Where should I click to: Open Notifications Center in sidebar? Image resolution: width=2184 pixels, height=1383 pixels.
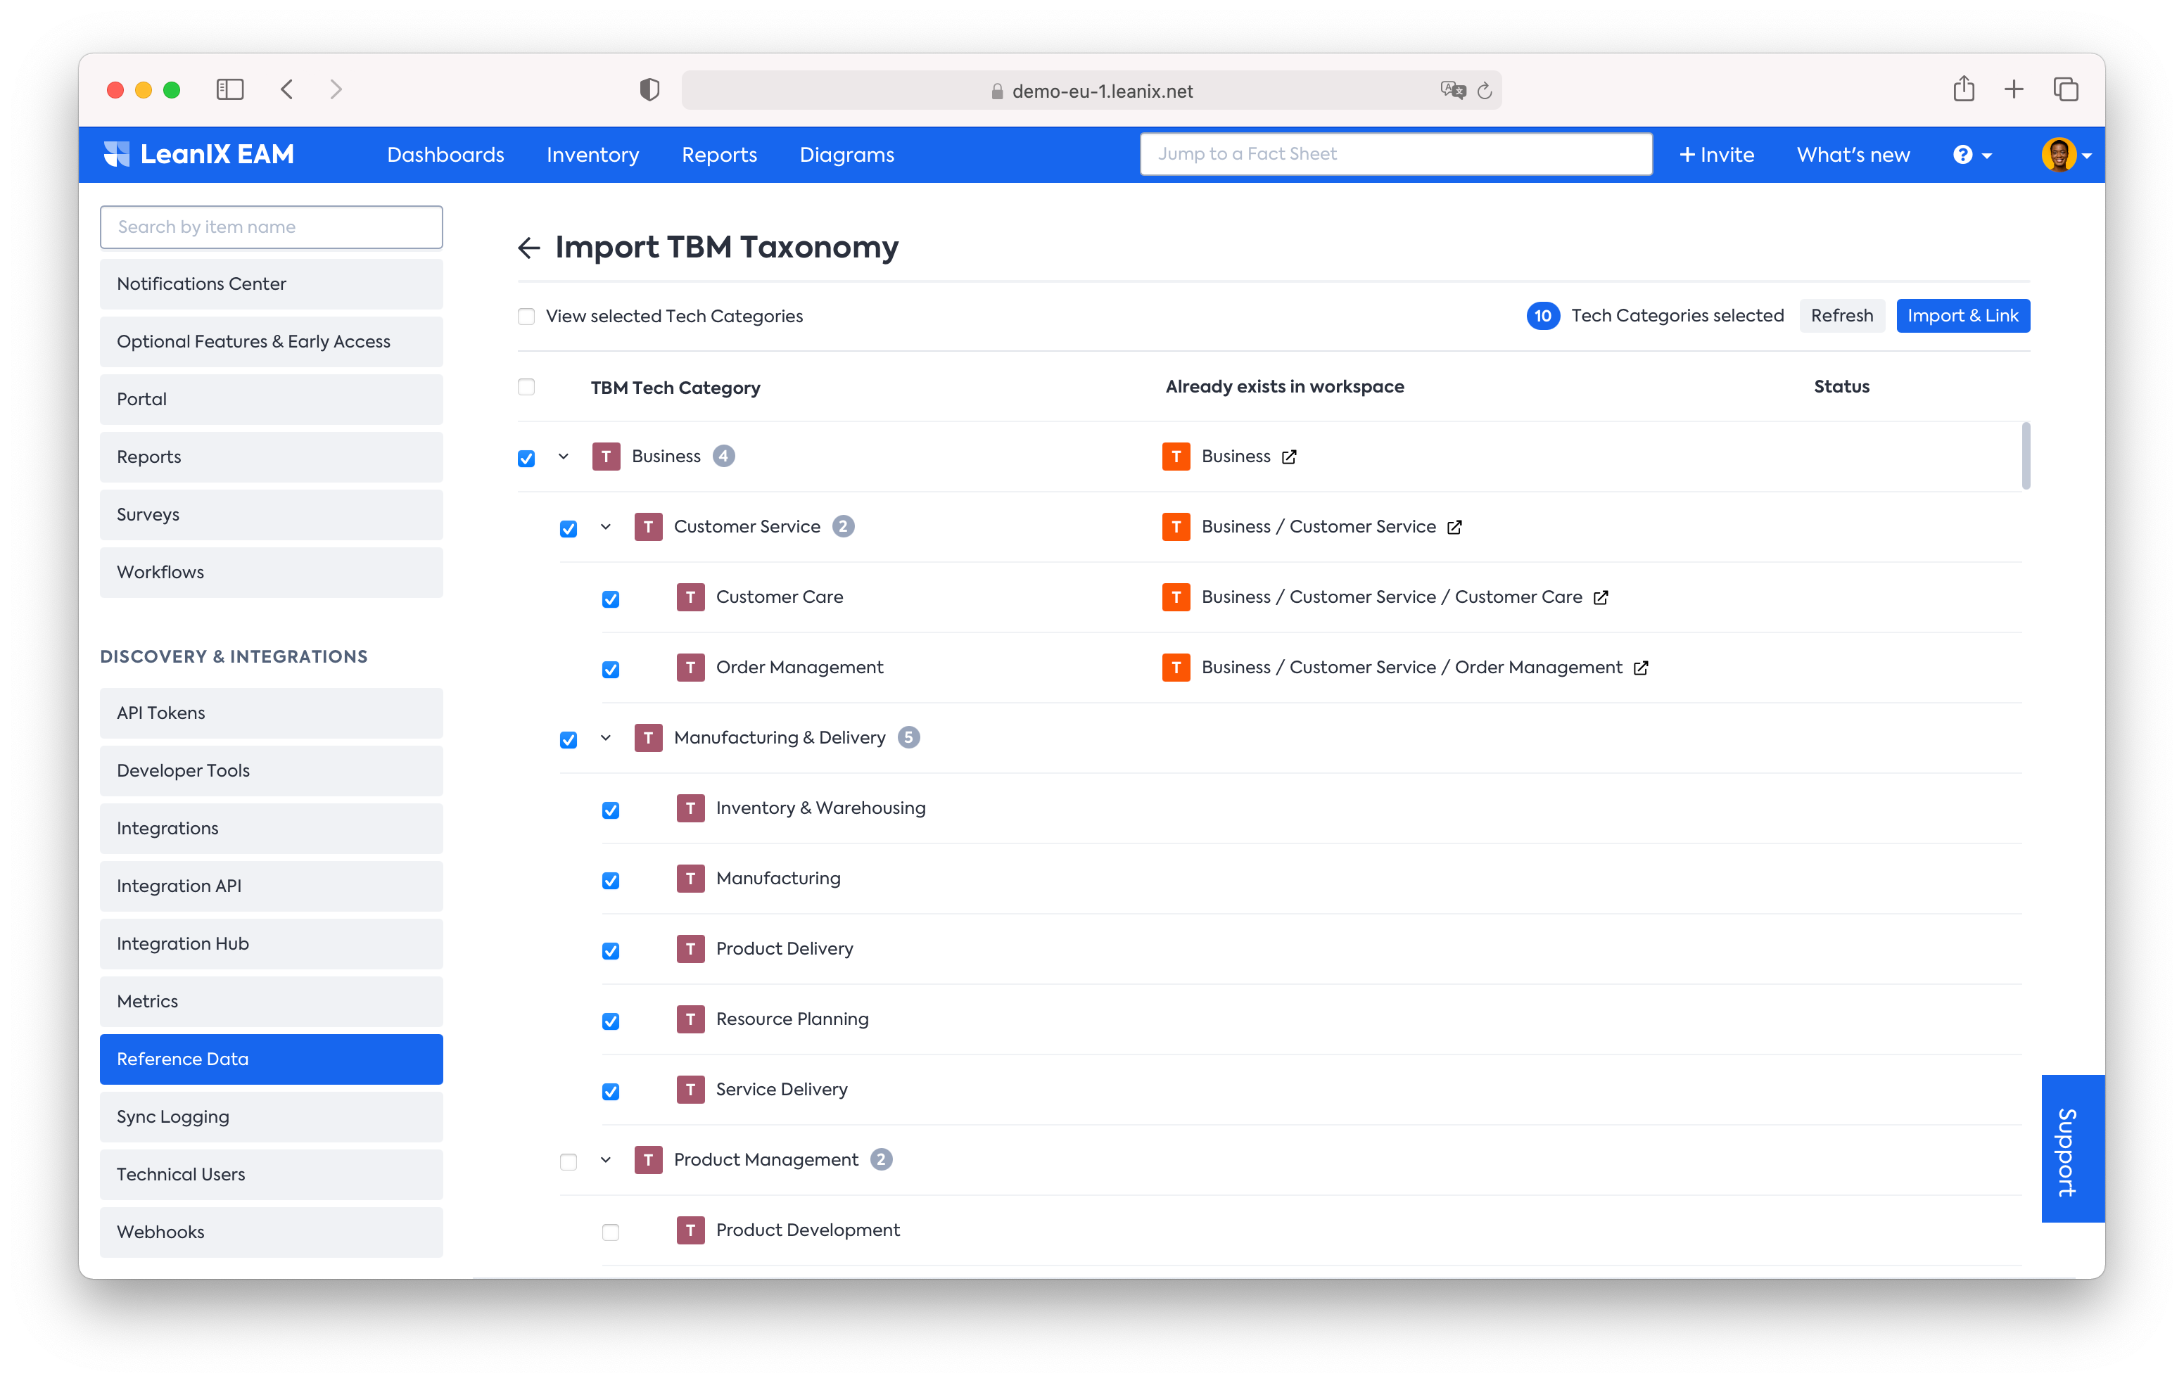pyautogui.click(x=271, y=284)
